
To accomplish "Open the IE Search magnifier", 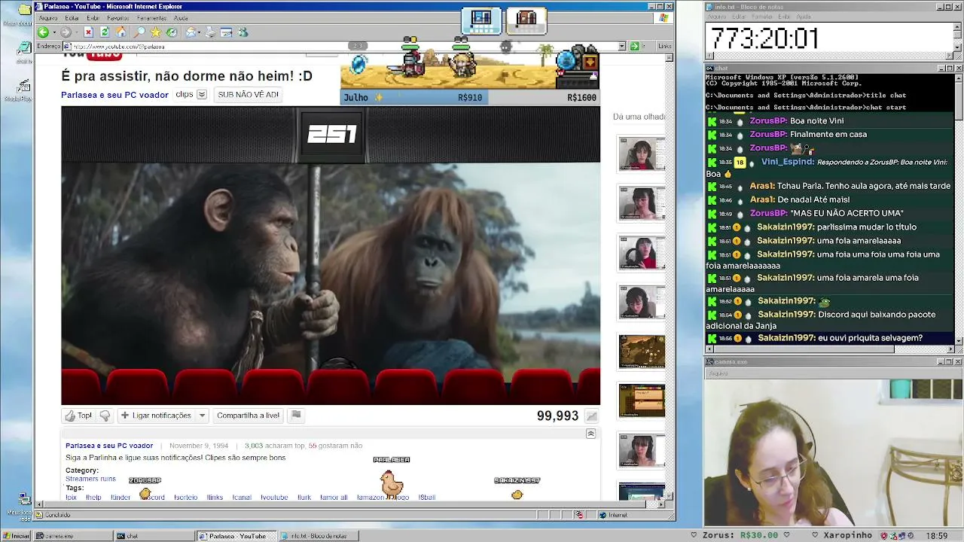I will coord(139,32).
